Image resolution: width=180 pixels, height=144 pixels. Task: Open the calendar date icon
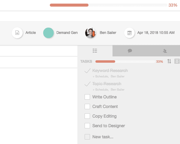point(129,33)
